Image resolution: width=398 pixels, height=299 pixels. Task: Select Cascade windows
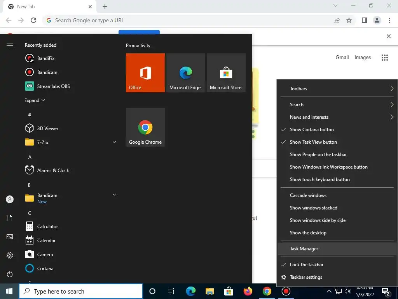(x=337, y=195)
